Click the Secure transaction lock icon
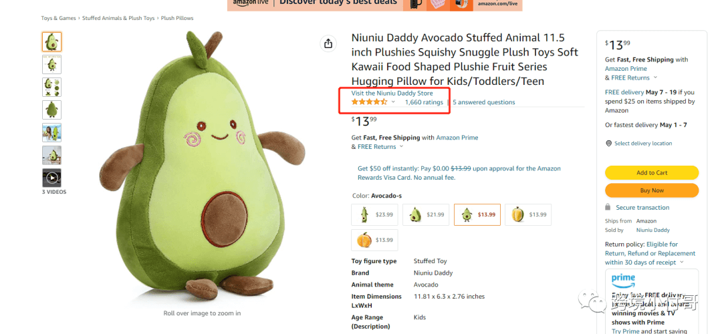The height and width of the screenshot is (334, 722). [608, 208]
